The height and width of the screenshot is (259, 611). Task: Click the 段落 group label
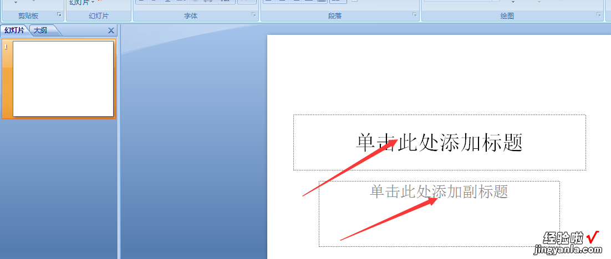[x=335, y=16]
